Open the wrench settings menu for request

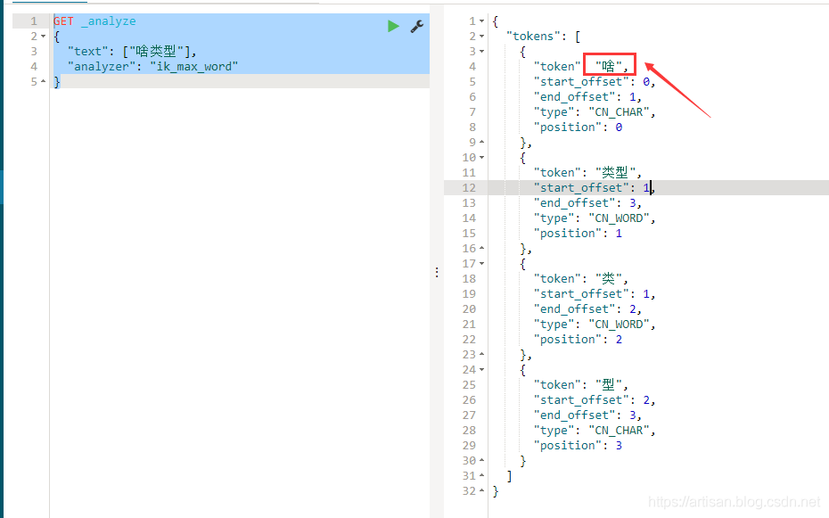coord(416,27)
